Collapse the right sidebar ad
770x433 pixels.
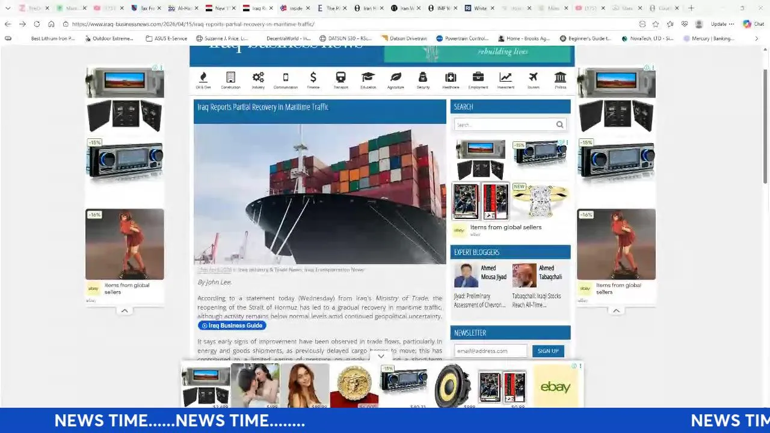616,310
